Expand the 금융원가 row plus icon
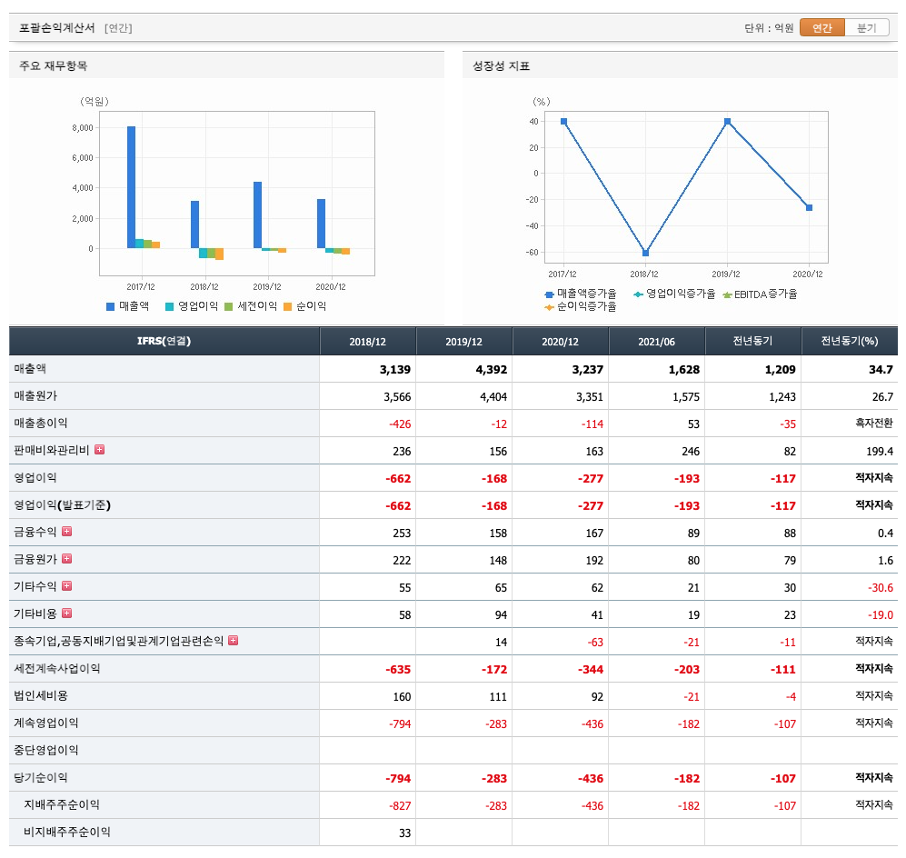Viewport: 906px width, 858px height. (x=67, y=559)
